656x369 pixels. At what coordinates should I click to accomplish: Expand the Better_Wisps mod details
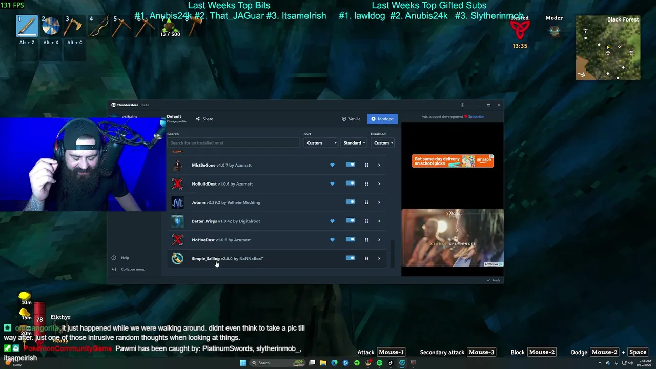pyautogui.click(x=379, y=221)
